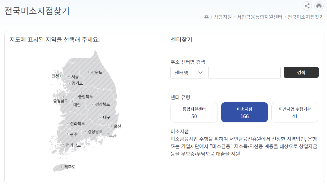The width and height of the screenshot is (327, 187).
Task: Click the print icon at top right
Action: pyautogui.click(x=319, y=6)
